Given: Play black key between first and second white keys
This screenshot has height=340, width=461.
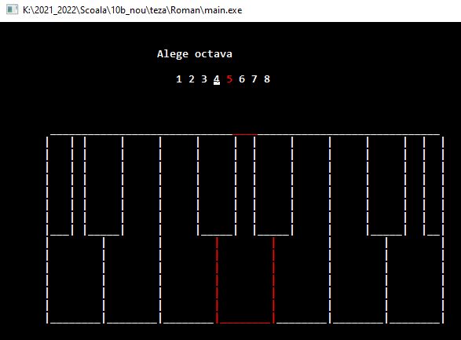Looking at the screenshot, I should [104, 186].
